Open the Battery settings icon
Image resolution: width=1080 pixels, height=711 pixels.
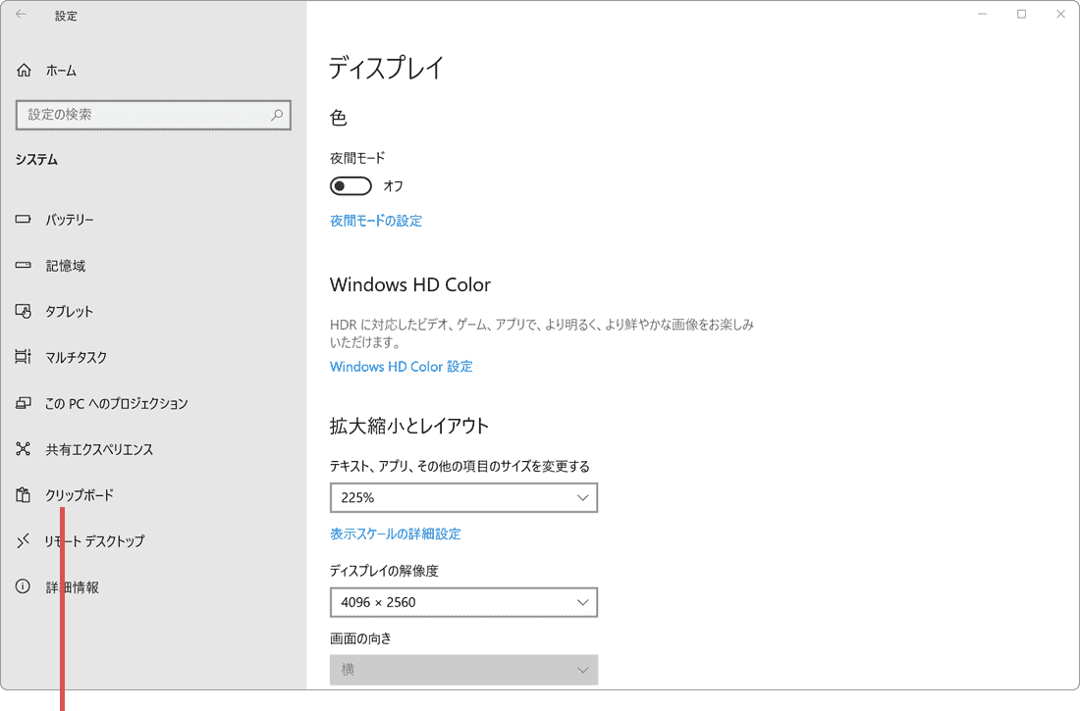coord(22,220)
